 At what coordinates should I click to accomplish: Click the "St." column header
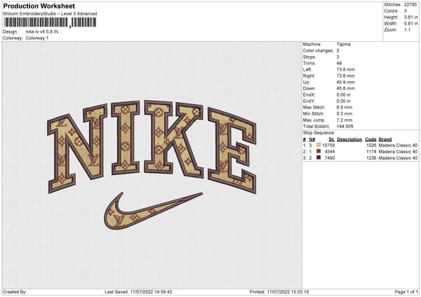click(x=332, y=139)
